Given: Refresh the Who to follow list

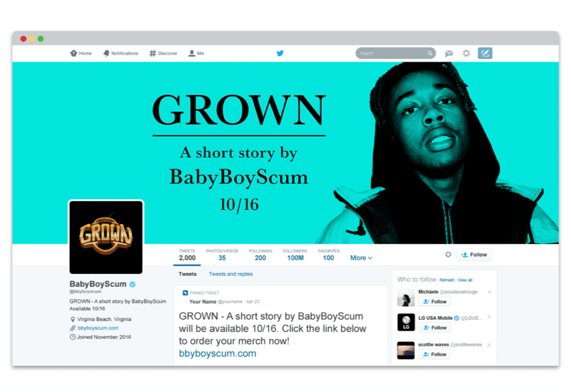Looking at the screenshot, I should click(447, 280).
